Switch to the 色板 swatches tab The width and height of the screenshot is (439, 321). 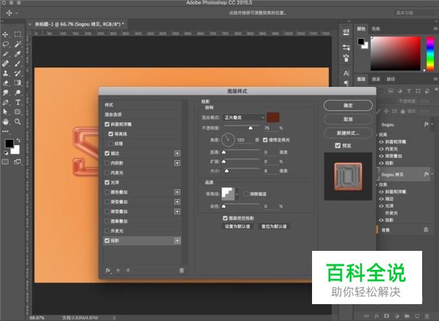coord(376,29)
